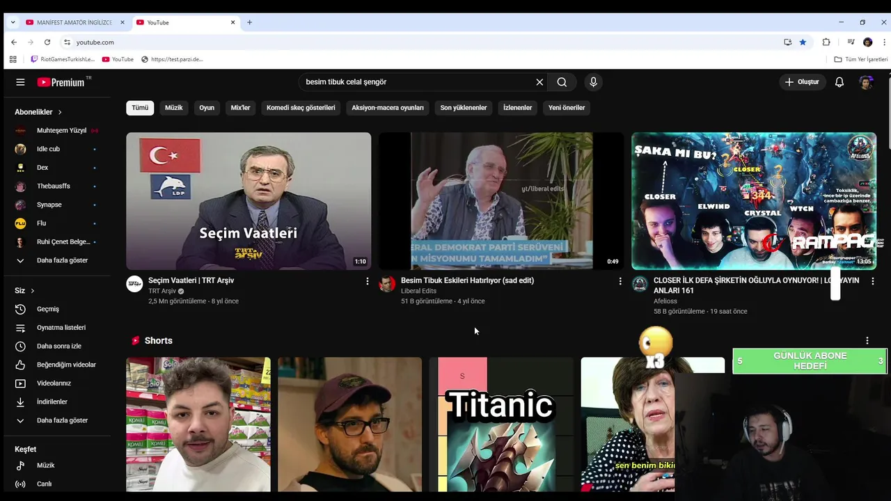Play the Besim Tibuk sad edit thumbnail
Screen dimensions: 891x501
pyautogui.click(x=501, y=201)
